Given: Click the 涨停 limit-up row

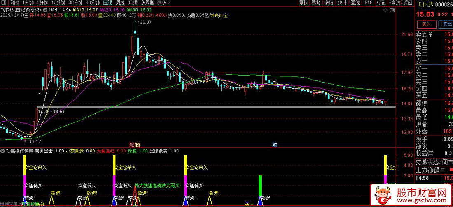Looking at the screenshot, I should (434, 103).
